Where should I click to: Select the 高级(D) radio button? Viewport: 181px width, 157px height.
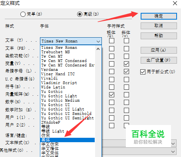point(80,14)
